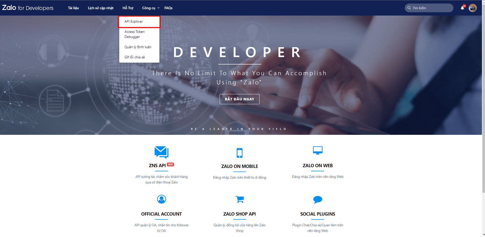
Task: Click 'Đăng nhập Zalo trên thiết bị di động' text
Action: (239, 178)
